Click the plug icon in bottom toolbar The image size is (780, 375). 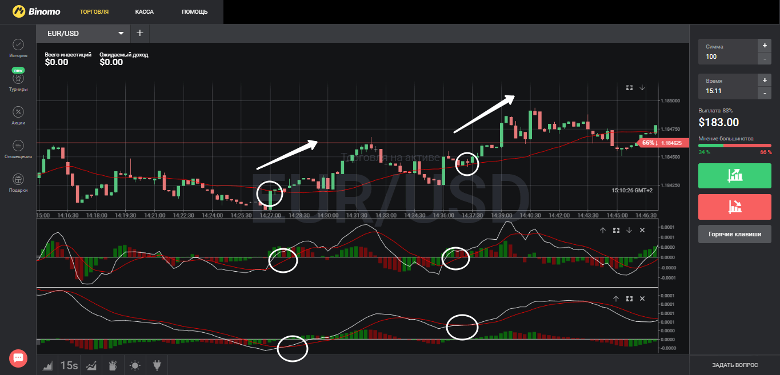156,365
